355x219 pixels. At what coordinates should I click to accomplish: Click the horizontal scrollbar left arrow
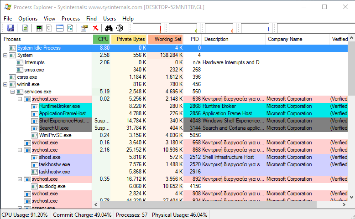[96, 204]
